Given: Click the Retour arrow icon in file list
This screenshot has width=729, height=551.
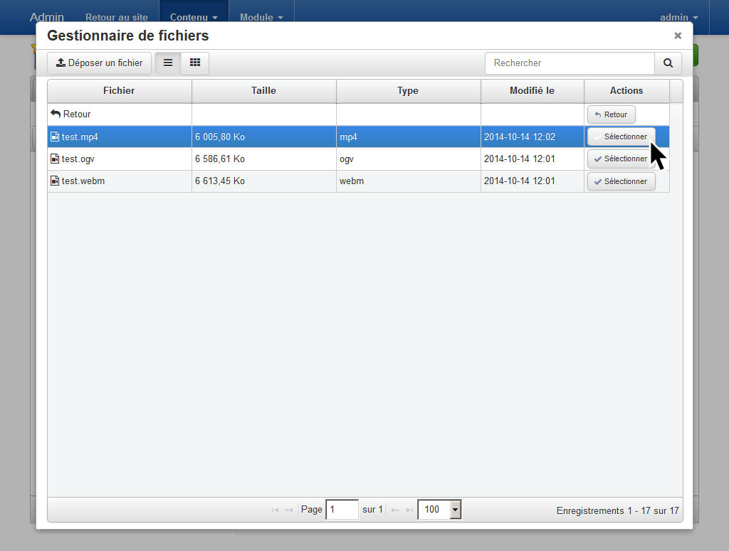Looking at the screenshot, I should pyautogui.click(x=56, y=114).
